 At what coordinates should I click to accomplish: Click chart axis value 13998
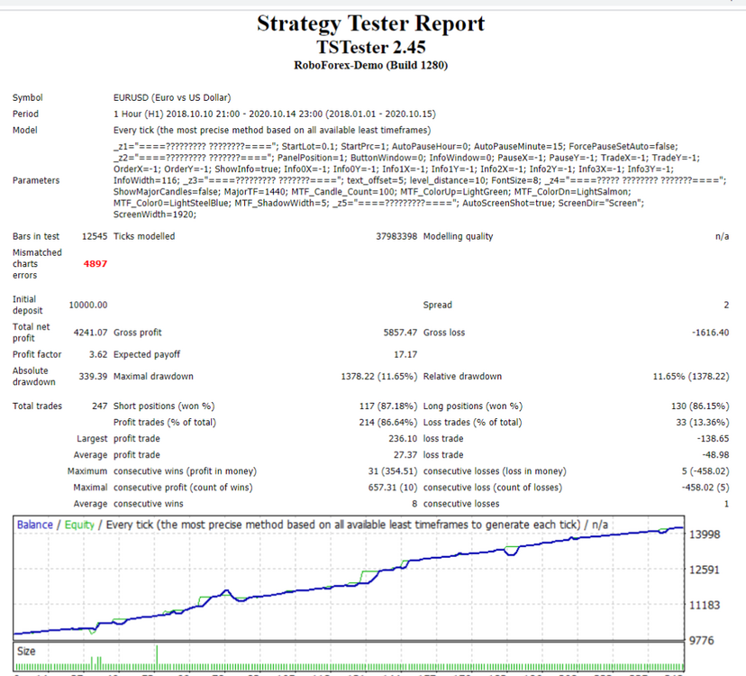coord(705,534)
